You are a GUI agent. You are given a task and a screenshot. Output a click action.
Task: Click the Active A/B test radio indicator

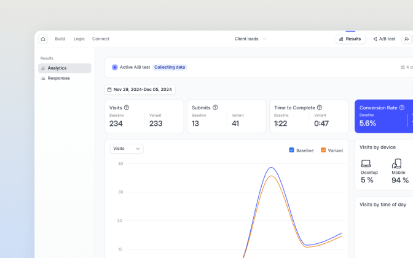point(114,68)
